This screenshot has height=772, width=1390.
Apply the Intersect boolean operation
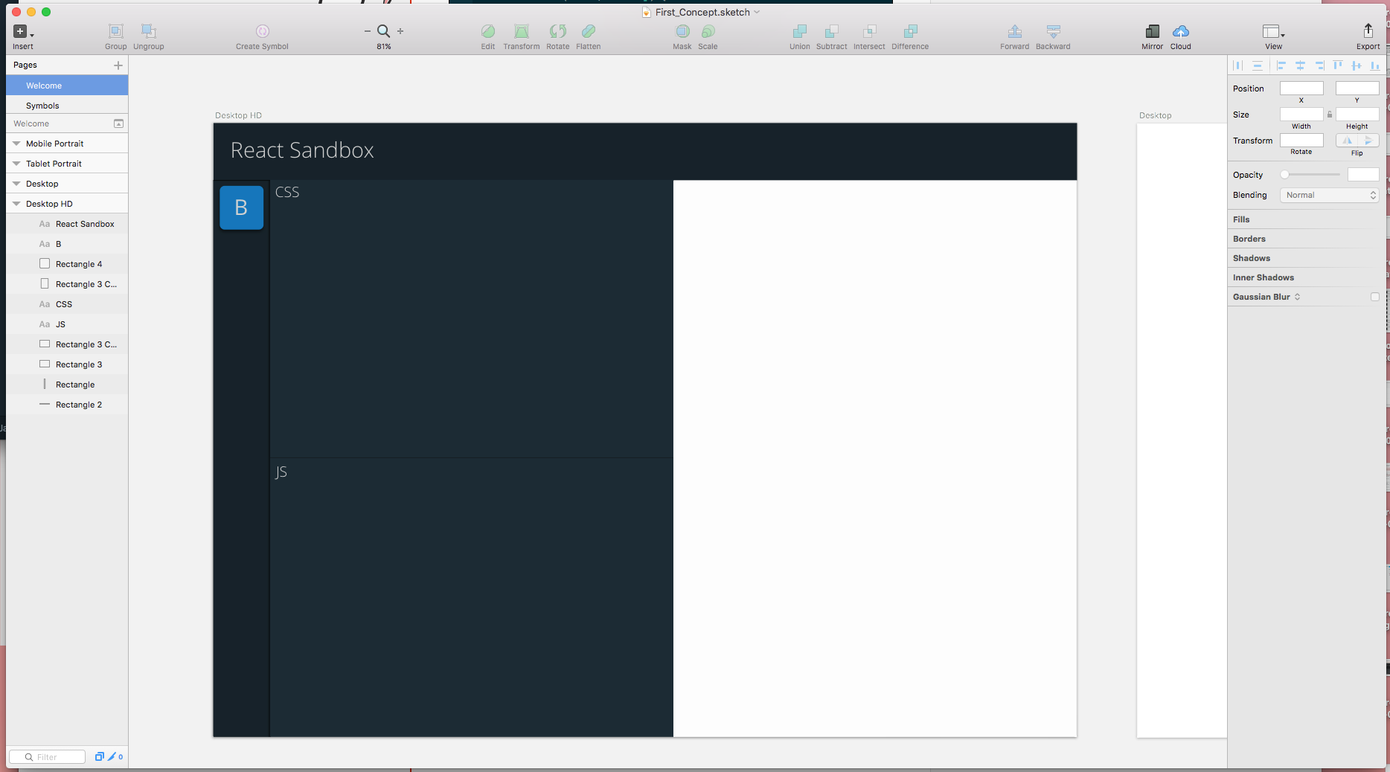click(869, 31)
